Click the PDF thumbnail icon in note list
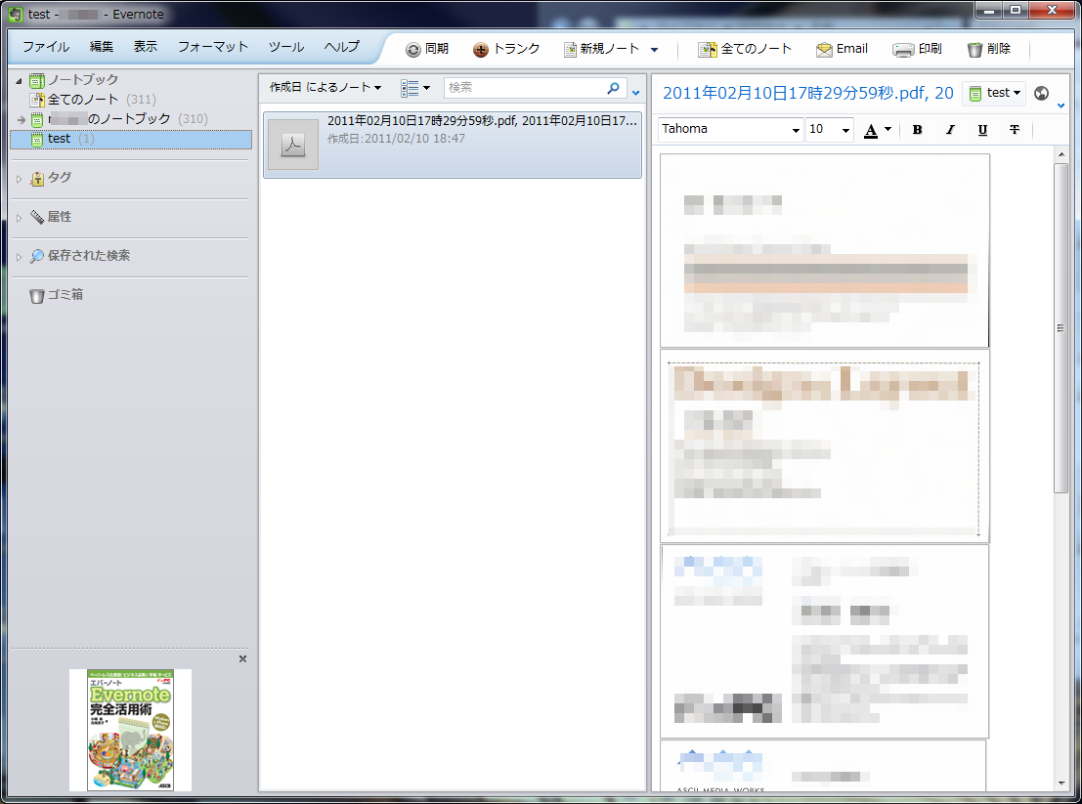The height and width of the screenshot is (804, 1082). click(293, 145)
